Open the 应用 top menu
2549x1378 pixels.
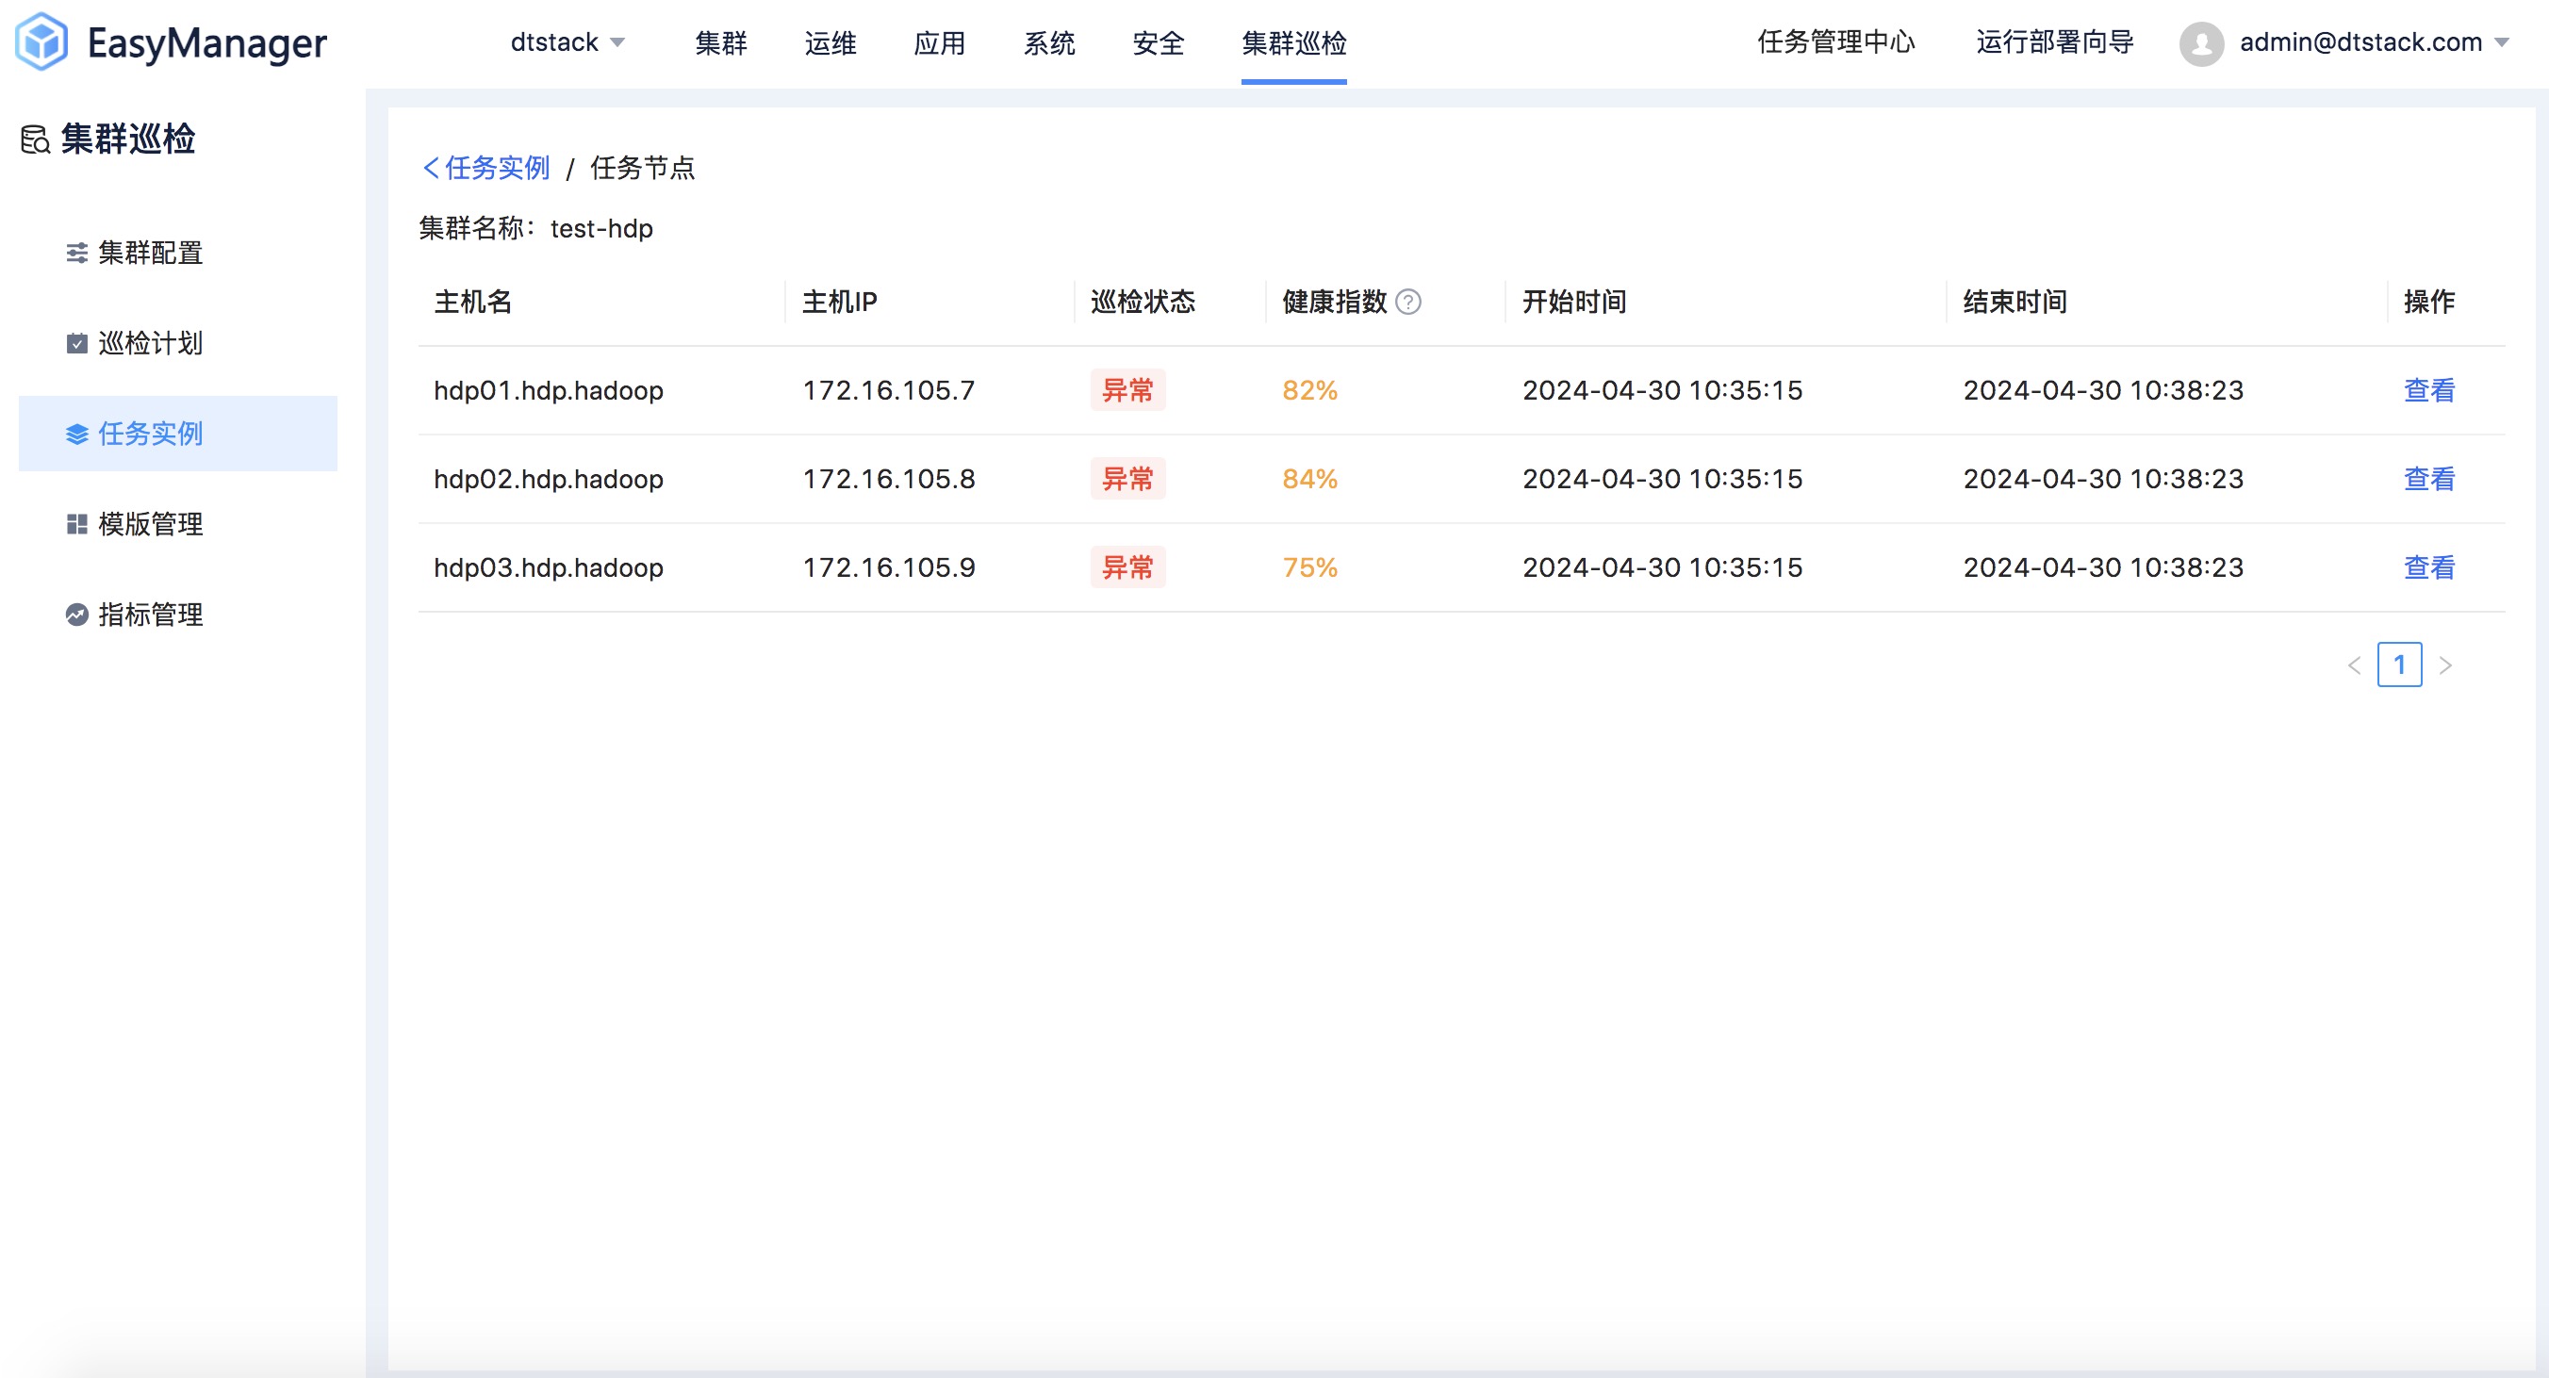tap(940, 43)
